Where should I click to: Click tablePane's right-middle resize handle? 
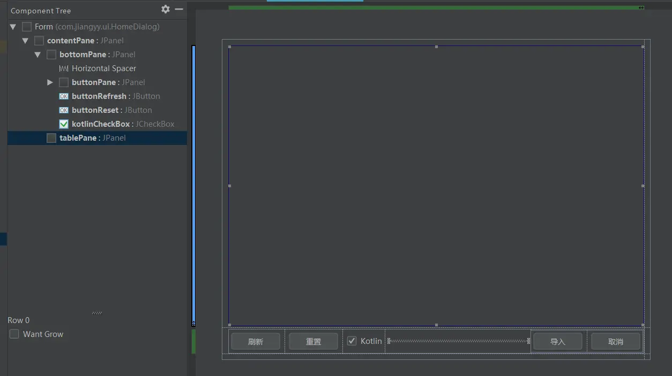point(643,186)
